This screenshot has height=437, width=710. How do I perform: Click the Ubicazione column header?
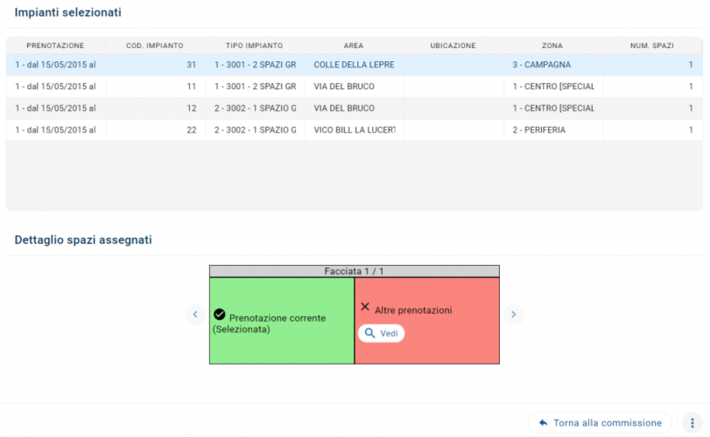(453, 45)
